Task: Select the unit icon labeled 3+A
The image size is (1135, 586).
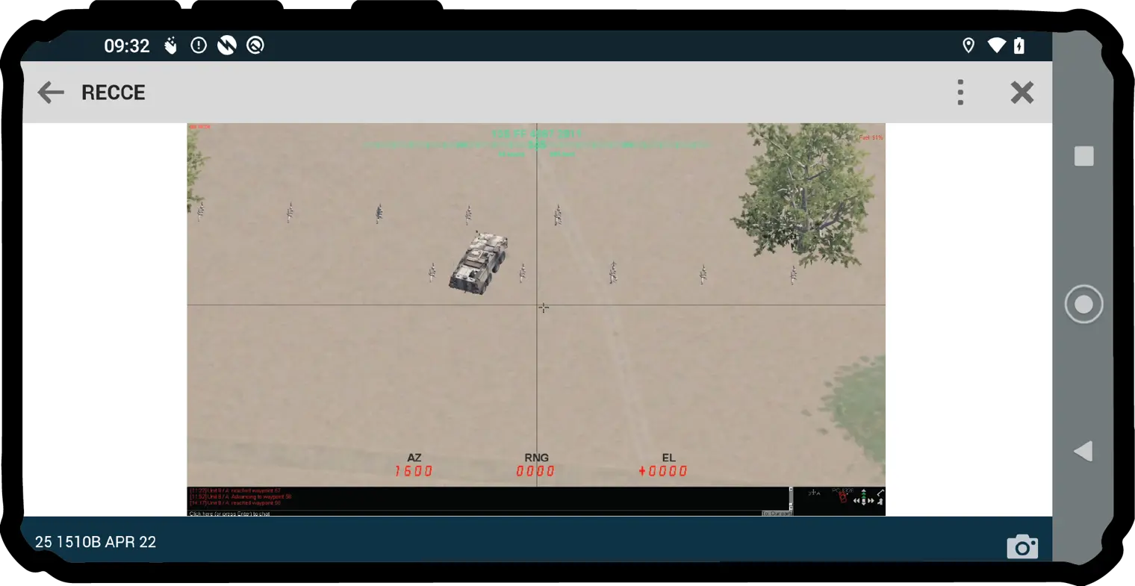Action: point(813,493)
